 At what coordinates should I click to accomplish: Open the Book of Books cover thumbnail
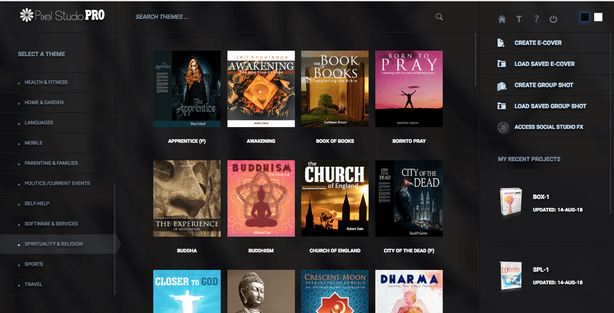335,89
